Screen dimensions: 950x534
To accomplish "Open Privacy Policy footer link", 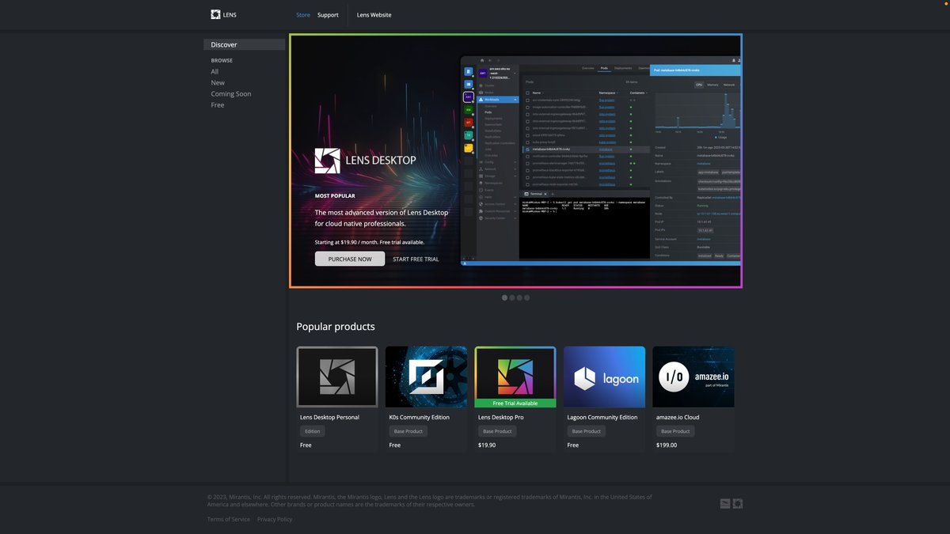I will tap(275, 520).
